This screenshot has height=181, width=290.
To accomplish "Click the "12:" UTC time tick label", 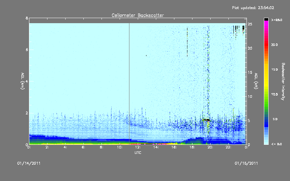I will tap(138, 147).
